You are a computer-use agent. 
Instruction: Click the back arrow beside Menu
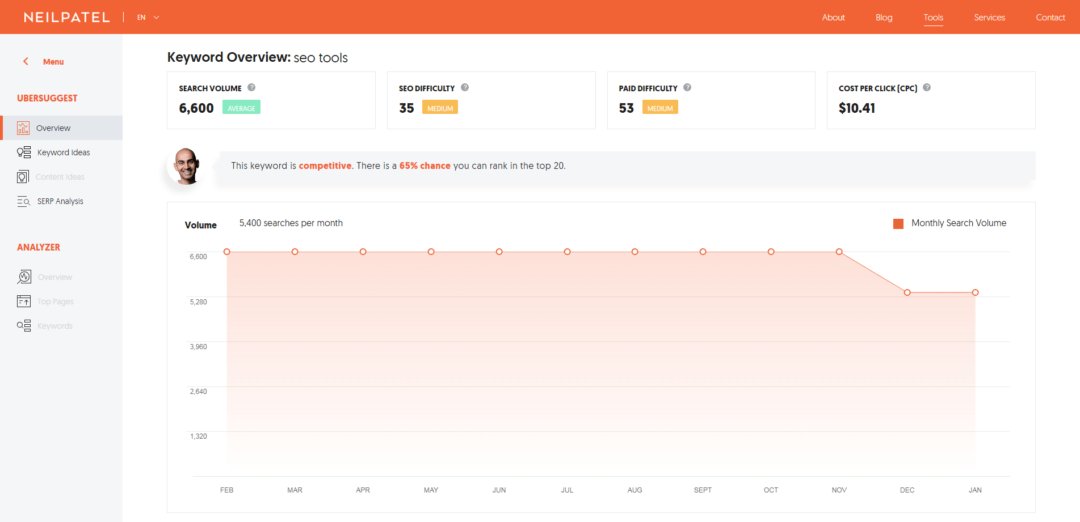26,61
